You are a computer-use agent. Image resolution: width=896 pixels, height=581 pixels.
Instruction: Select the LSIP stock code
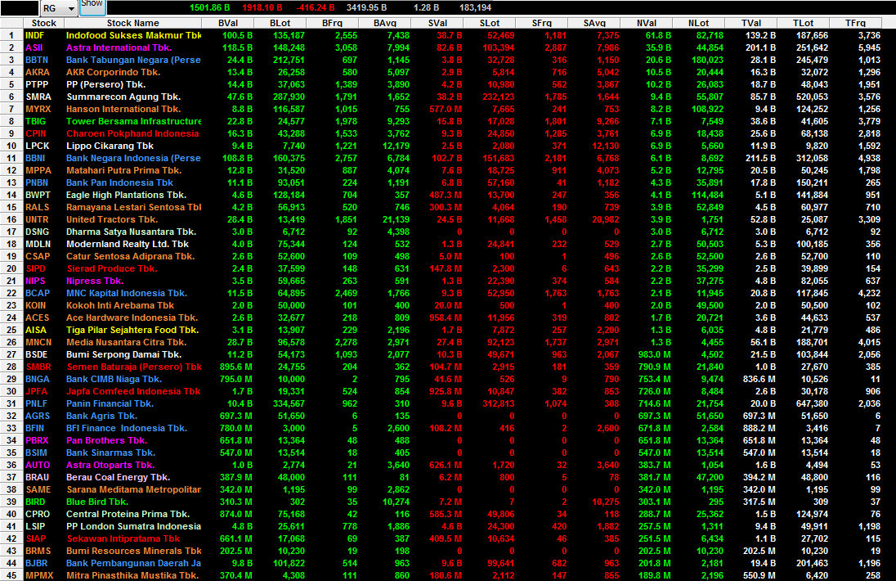click(35, 527)
